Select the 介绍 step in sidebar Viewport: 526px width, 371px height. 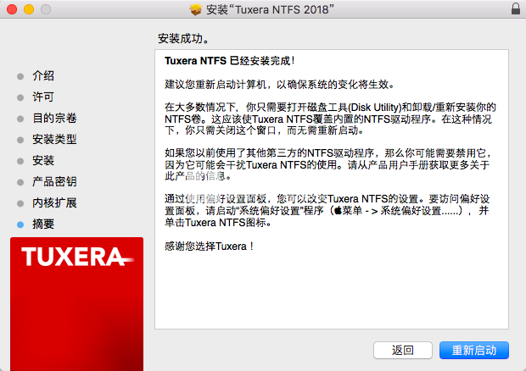click(43, 76)
